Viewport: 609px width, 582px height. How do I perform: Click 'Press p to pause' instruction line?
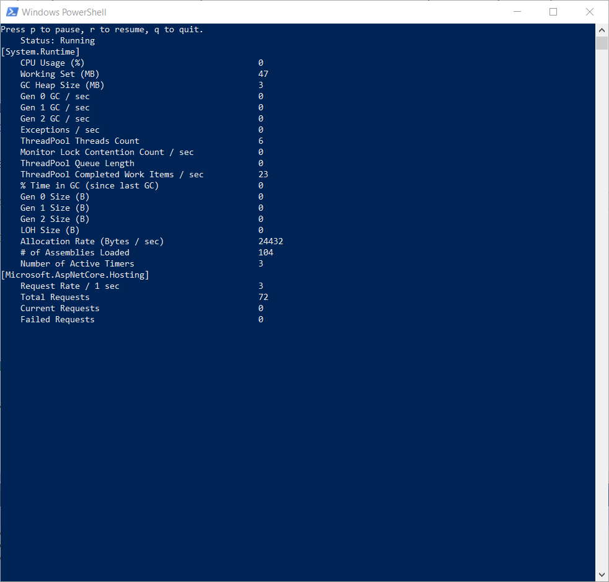point(102,30)
